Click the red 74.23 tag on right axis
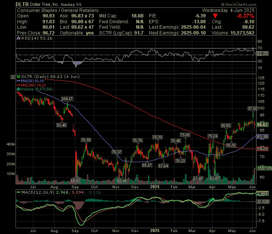The height and width of the screenshot is (234, 272). [262, 149]
